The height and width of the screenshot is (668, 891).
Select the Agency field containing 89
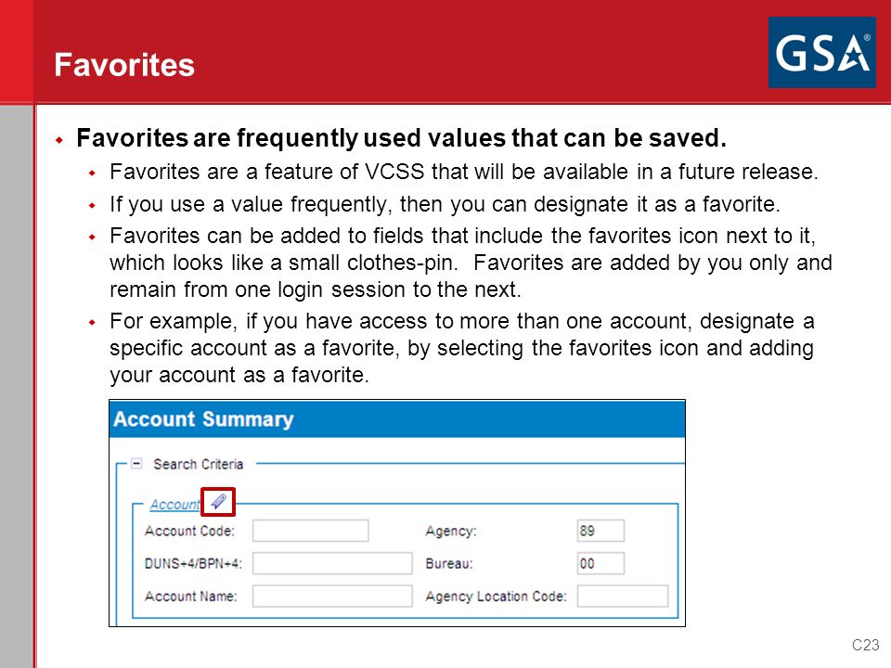tap(600, 531)
